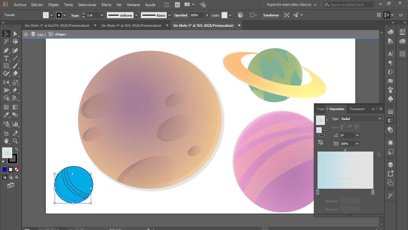Select the Rectangle tool
Viewport: 408px width, 230px height.
(x=6, y=66)
